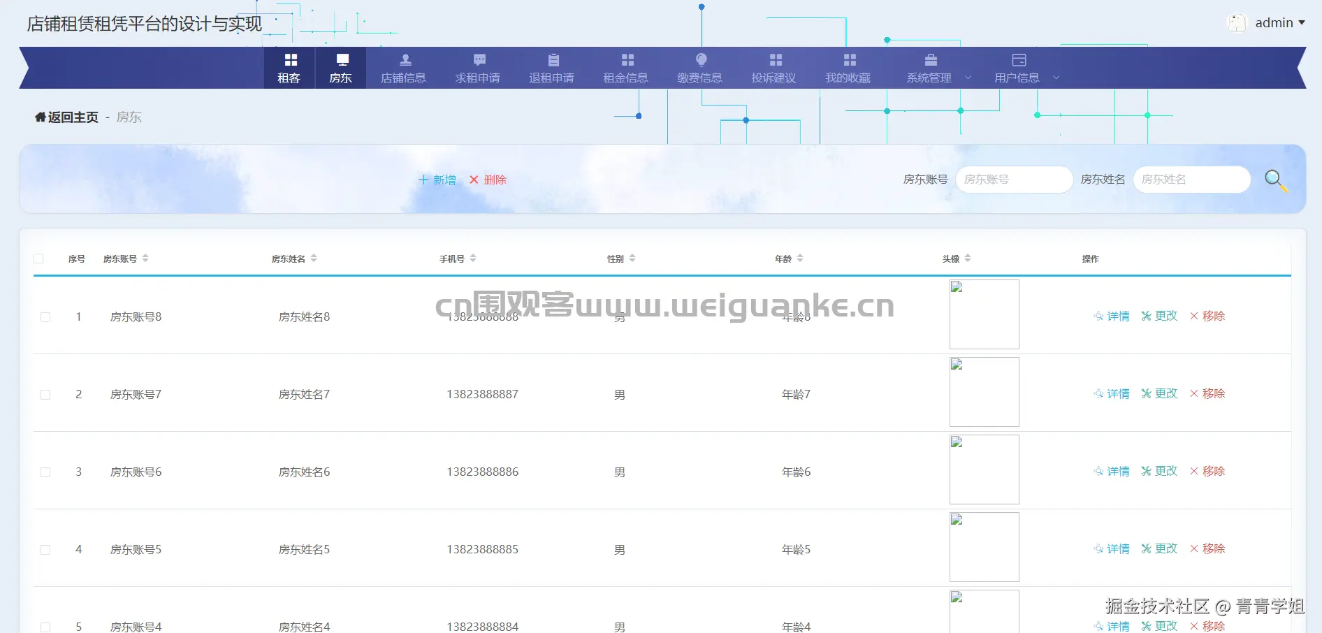This screenshot has height=633, width=1322.
Task: Go to the 租金信息 menu label
Action: click(x=625, y=78)
